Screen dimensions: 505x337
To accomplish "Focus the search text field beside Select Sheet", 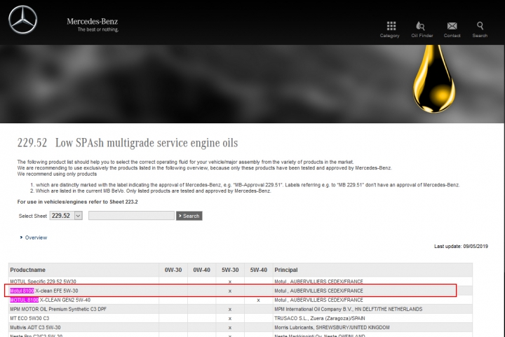I will click(131, 216).
